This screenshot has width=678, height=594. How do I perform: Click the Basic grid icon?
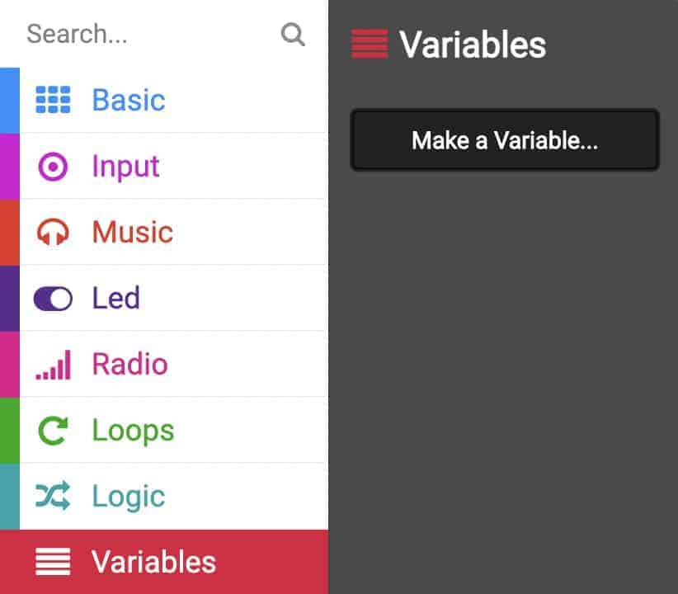(53, 100)
